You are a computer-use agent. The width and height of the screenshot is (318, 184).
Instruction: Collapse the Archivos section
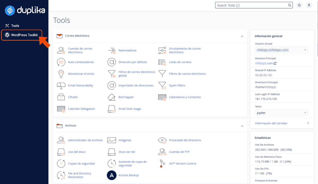tap(242, 126)
